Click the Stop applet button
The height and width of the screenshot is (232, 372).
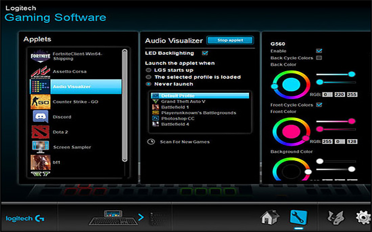pyautogui.click(x=230, y=40)
